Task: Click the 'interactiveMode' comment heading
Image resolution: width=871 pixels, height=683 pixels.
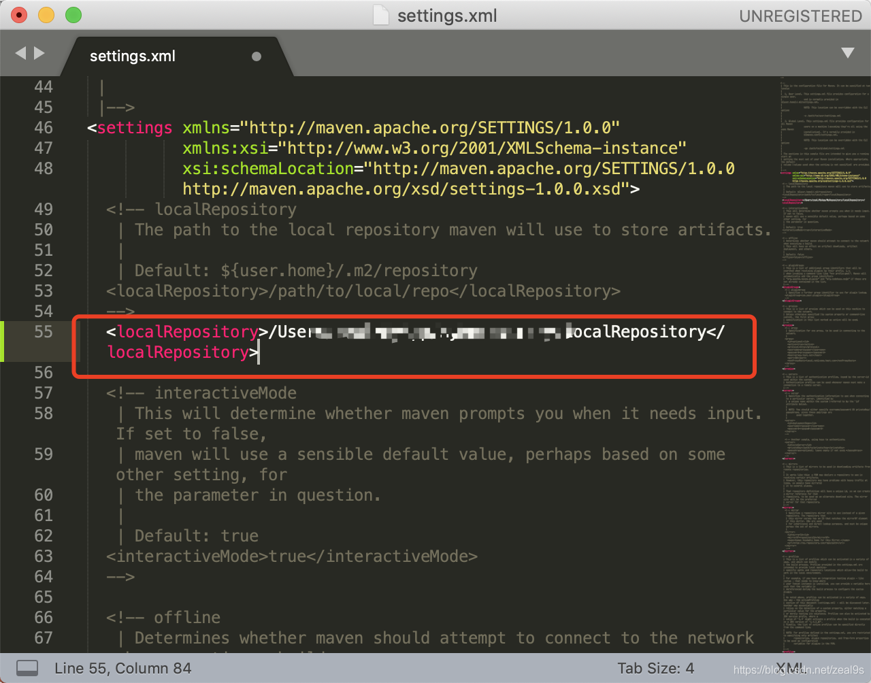Action: 225,393
